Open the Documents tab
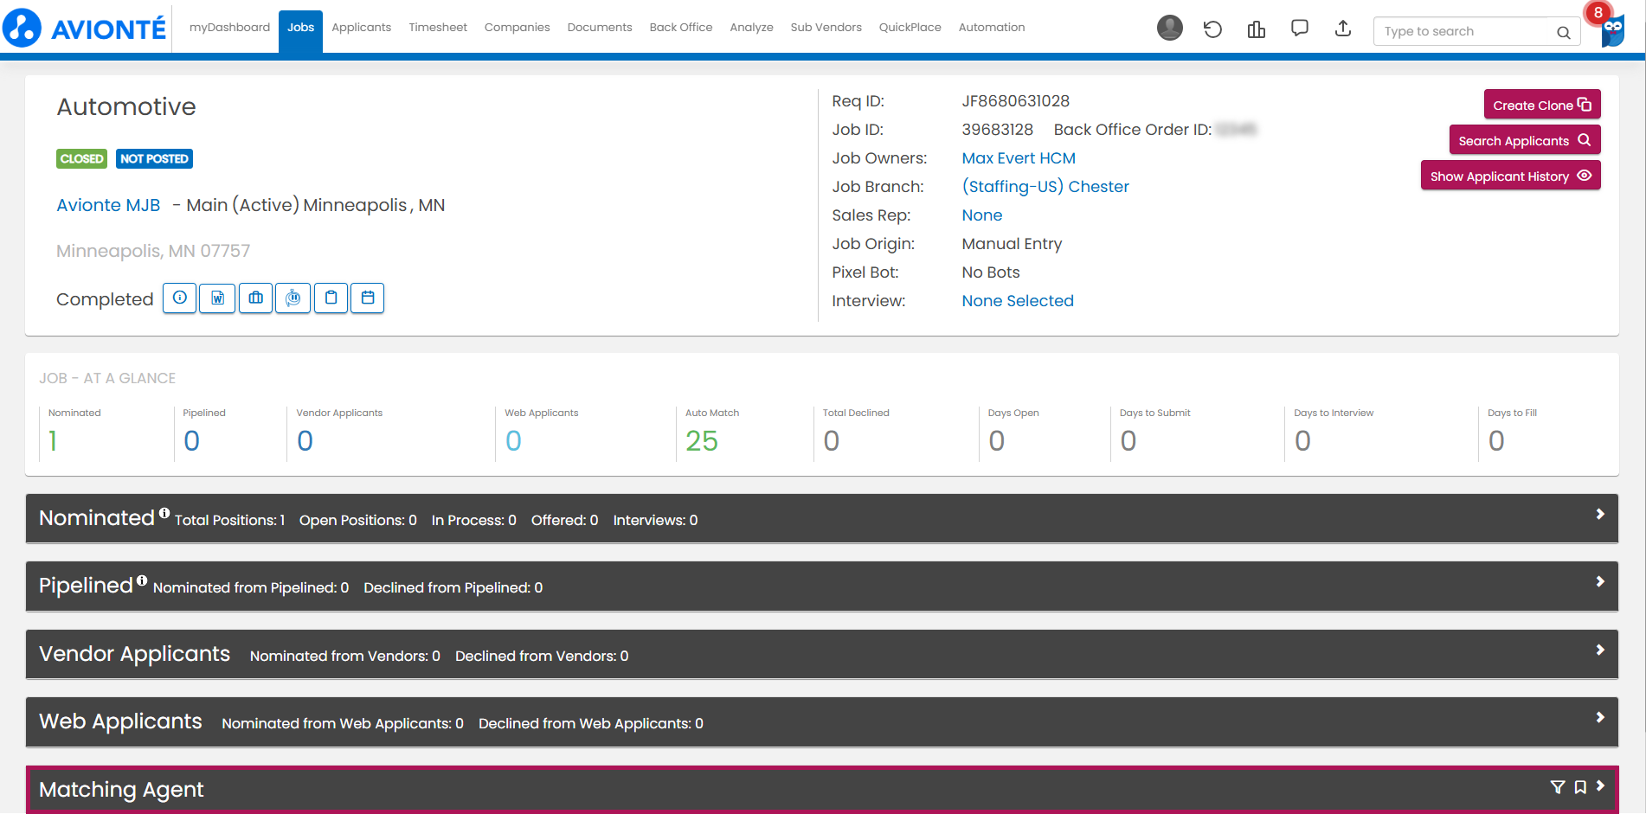 600,28
